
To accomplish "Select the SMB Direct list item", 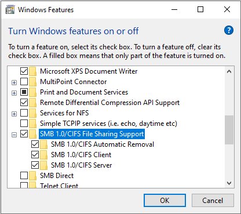I will [57, 176].
